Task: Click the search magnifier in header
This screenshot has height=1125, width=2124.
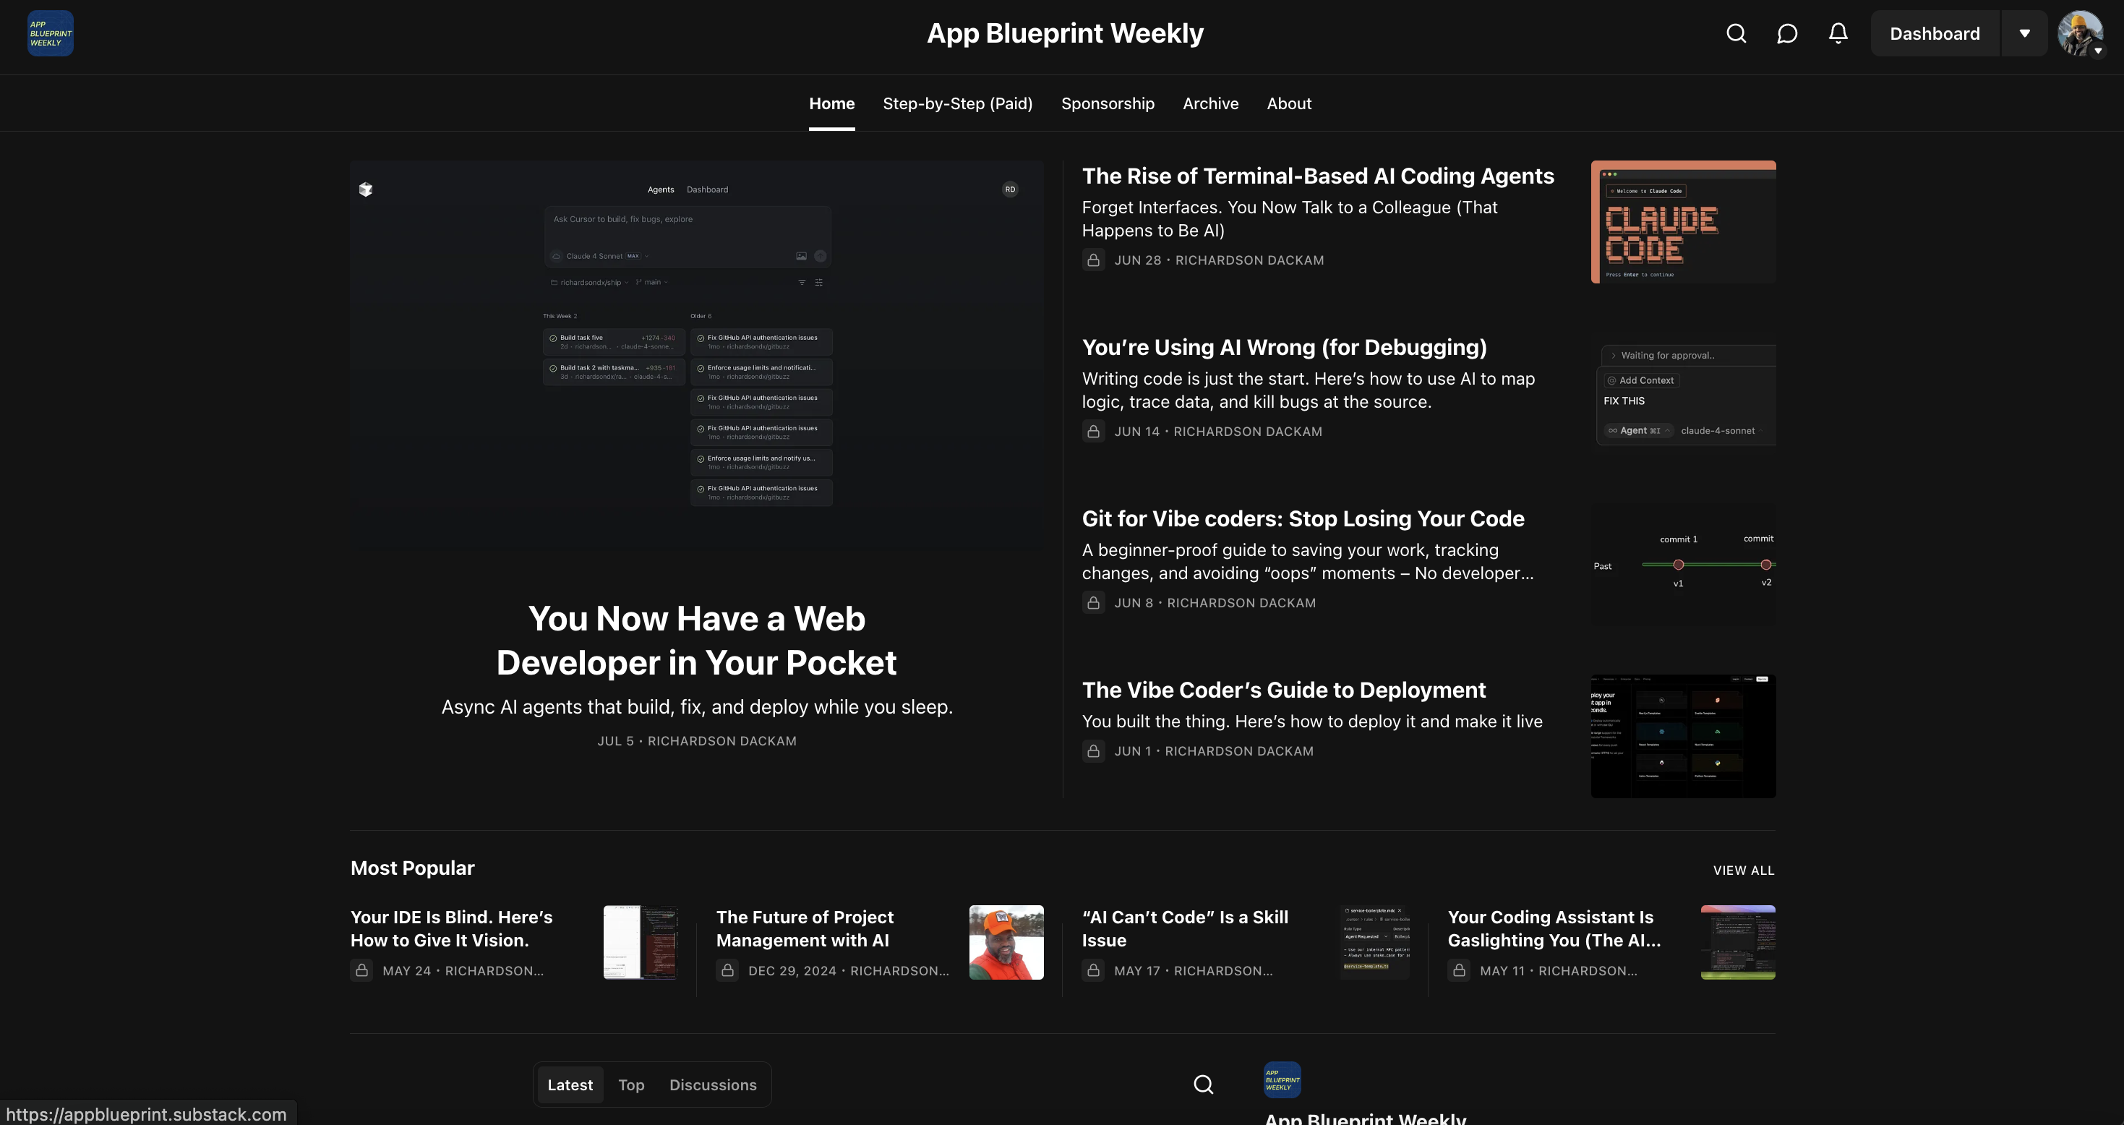Action: 1736,34
